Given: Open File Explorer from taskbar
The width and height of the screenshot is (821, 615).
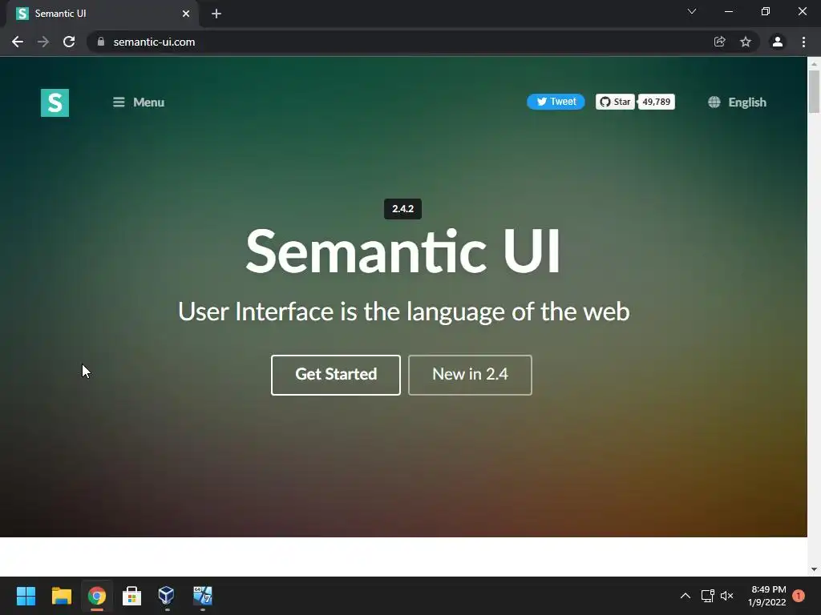Looking at the screenshot, I should coord(61,596).
